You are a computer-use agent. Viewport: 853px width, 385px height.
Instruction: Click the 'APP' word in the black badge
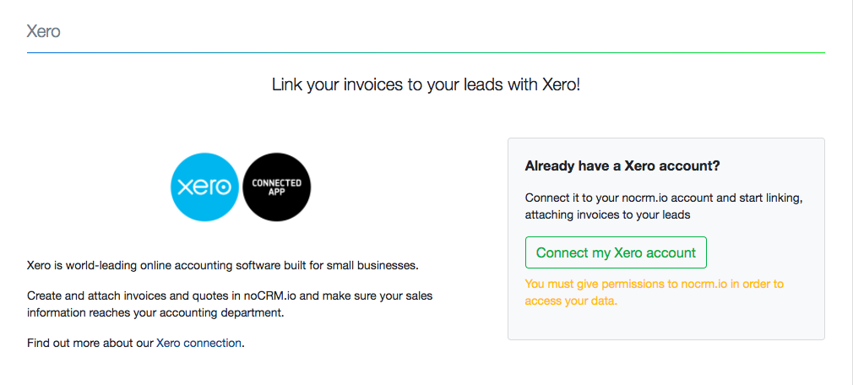coord(277,192)
